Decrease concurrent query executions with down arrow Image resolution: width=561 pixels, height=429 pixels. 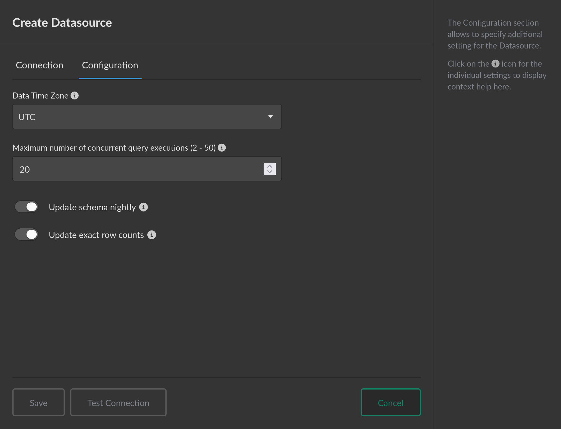click(270, 172)
